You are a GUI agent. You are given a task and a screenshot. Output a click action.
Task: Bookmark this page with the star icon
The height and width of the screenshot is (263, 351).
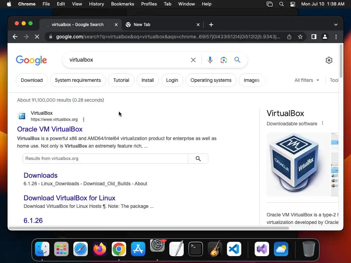coord(300,37)
